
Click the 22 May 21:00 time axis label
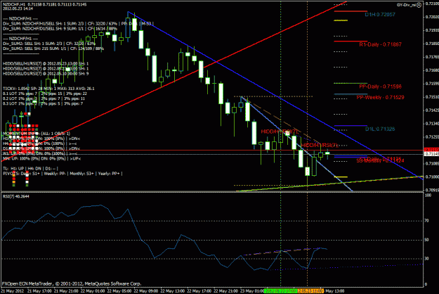click(x=226, y=291)
